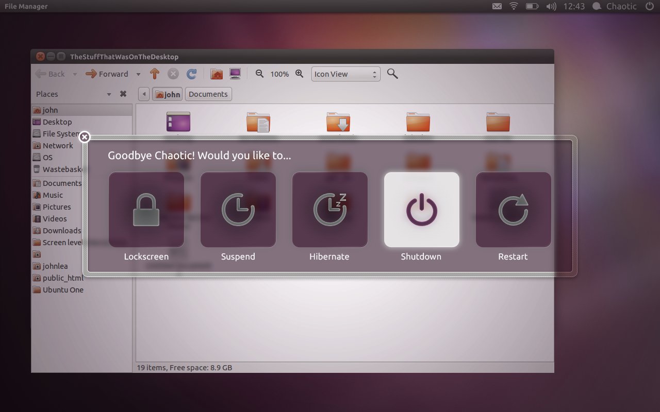Screen dimensions: 660x412
Task: Open the Chaotic user chat menu
Action: 615,6
